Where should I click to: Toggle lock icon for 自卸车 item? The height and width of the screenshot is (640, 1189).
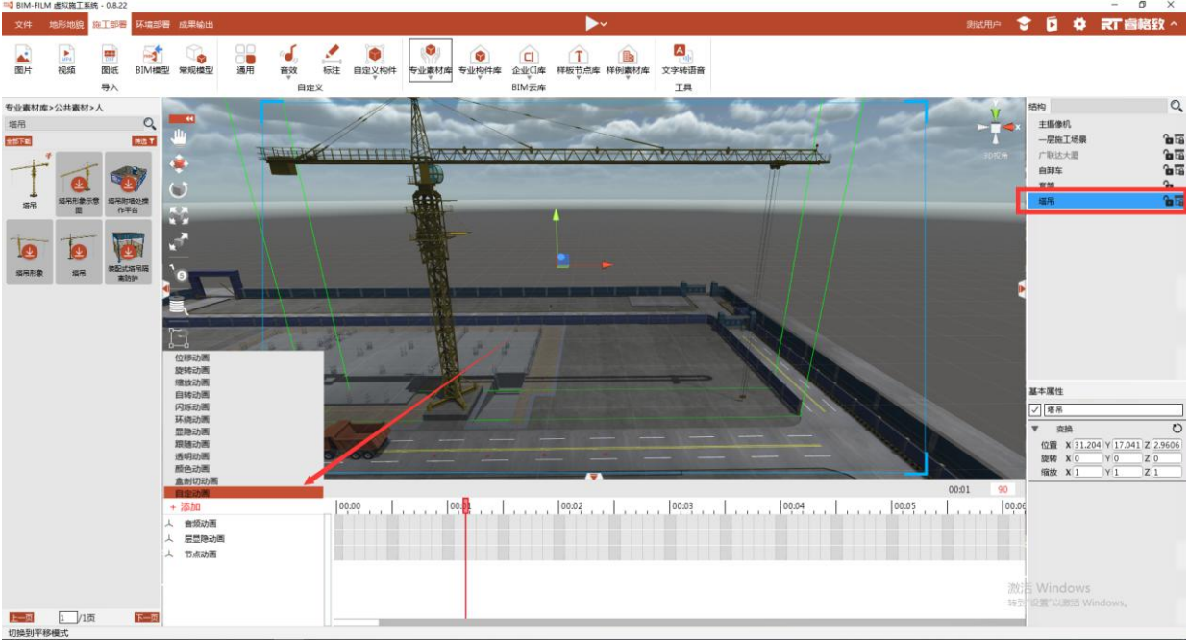(x=1167, y=170)
